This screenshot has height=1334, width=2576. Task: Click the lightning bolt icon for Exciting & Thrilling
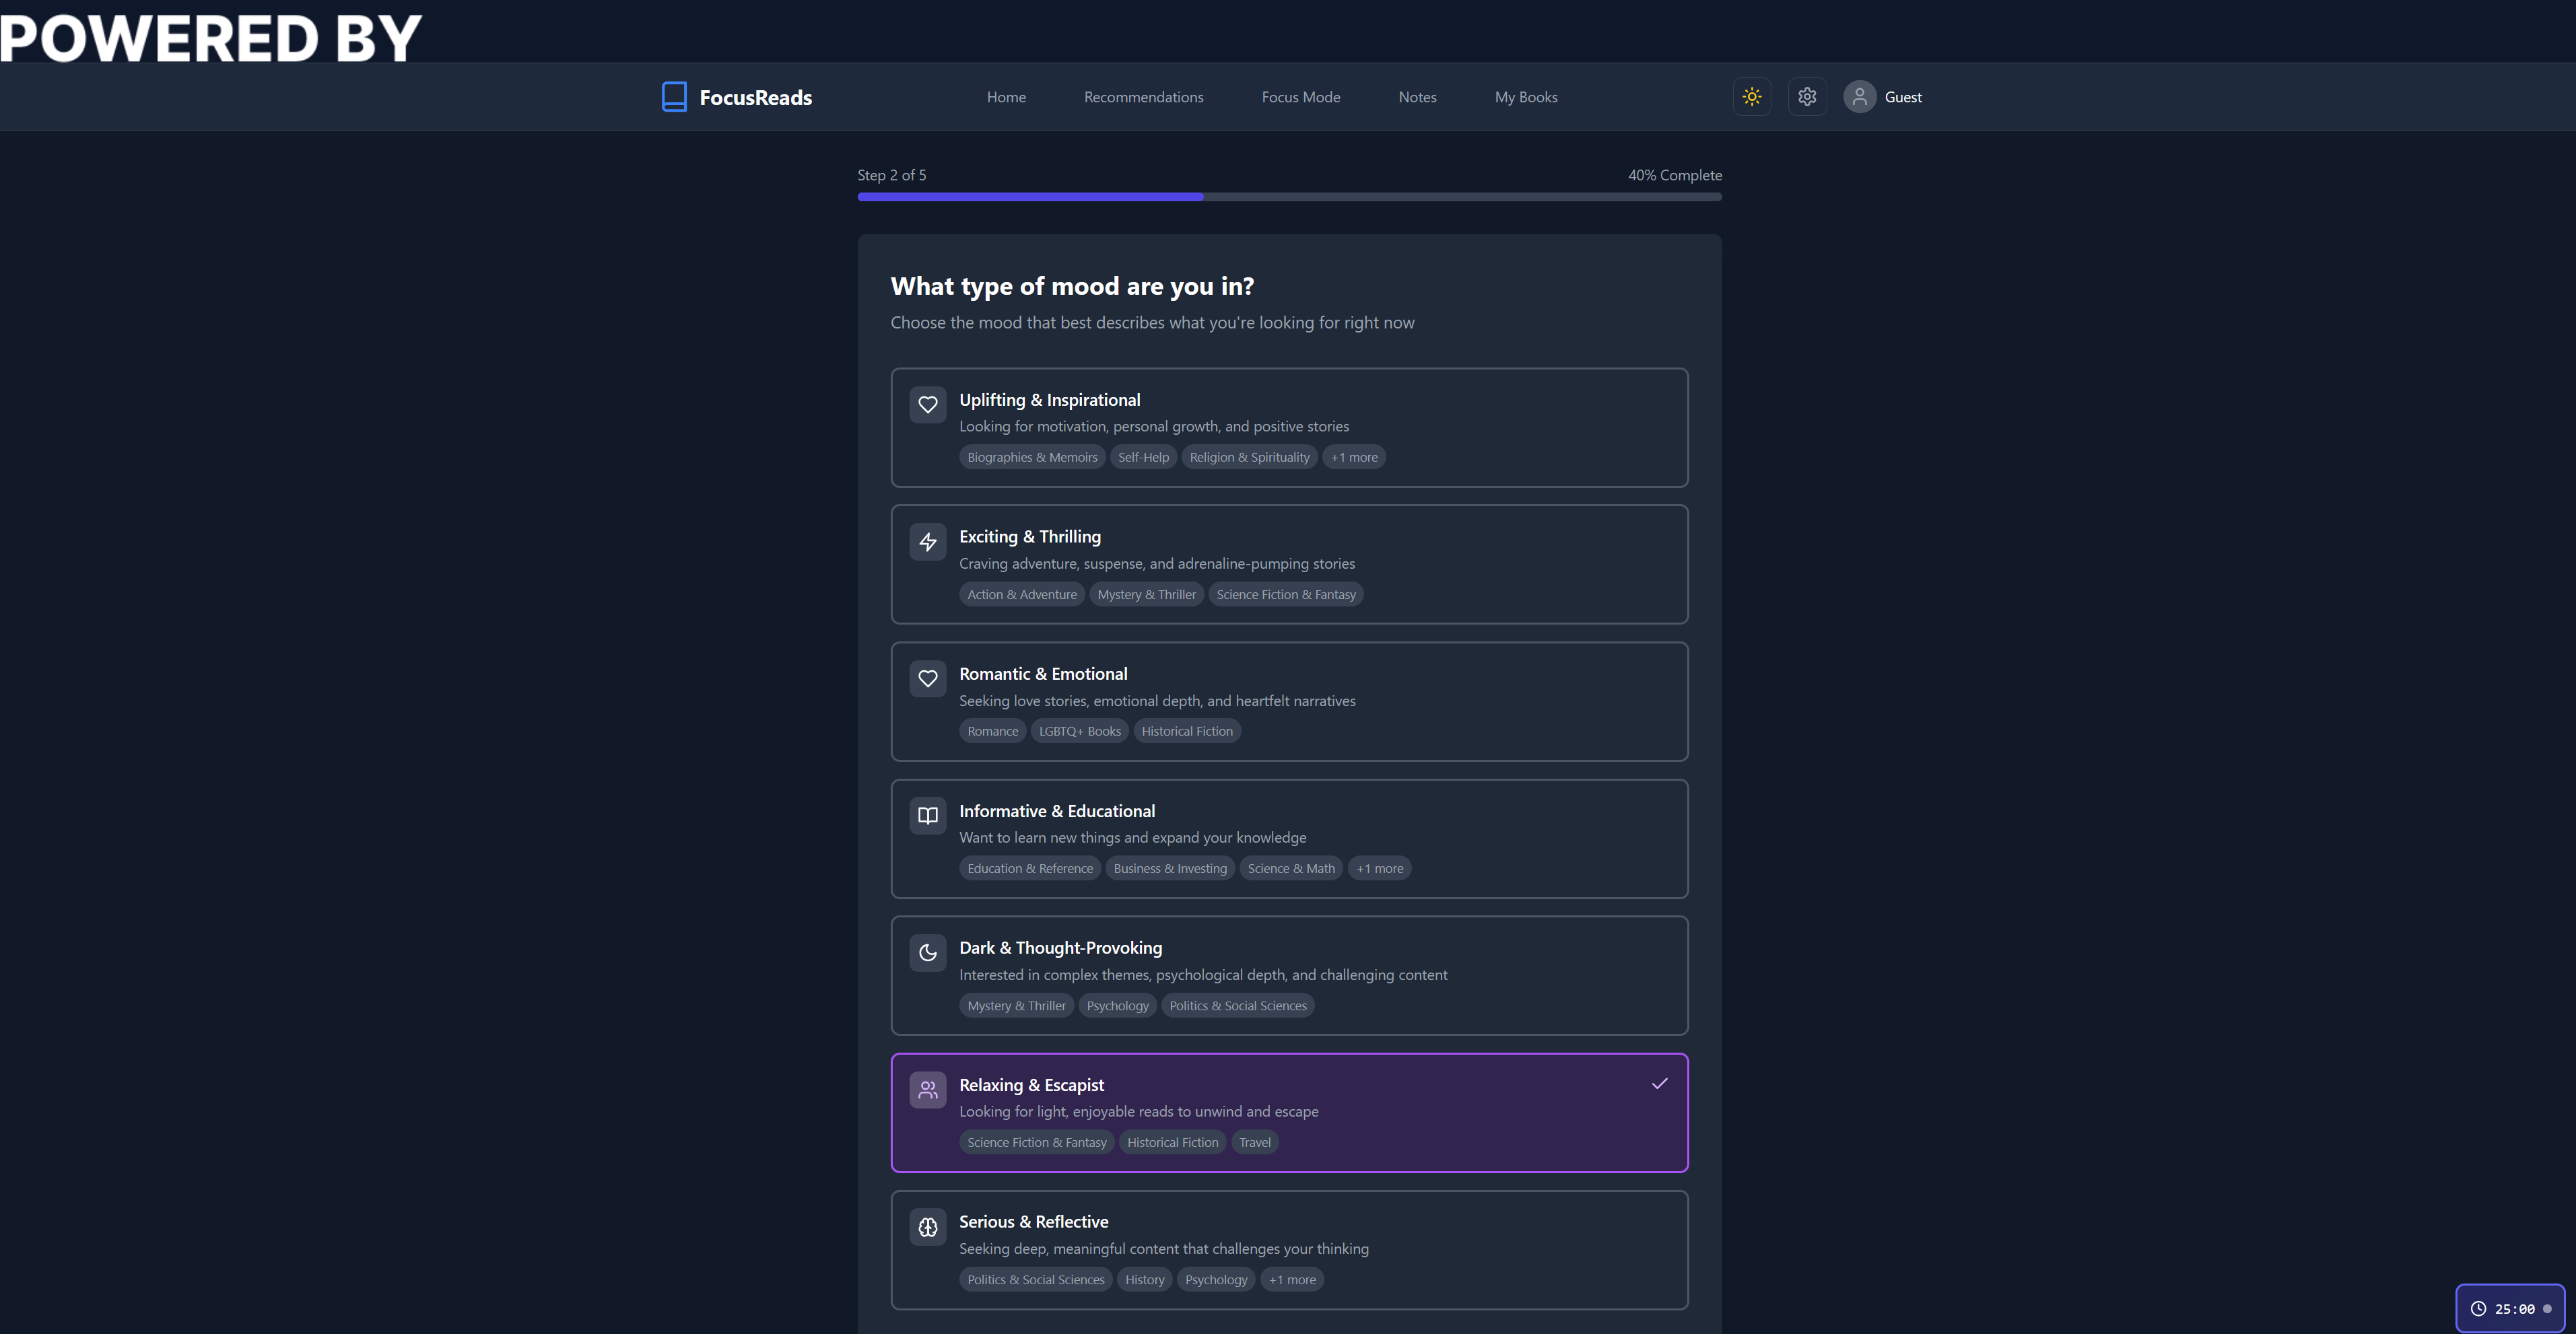pos(927,542)
